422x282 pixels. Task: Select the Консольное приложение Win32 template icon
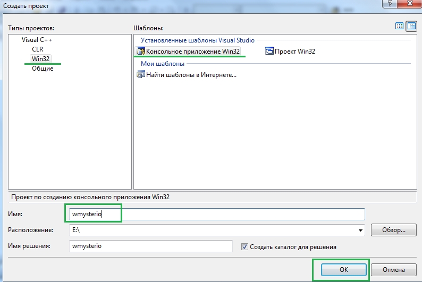pos(141,52)
